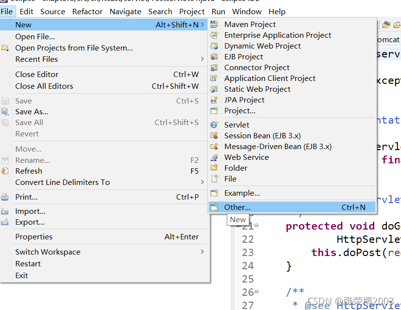This screenshot has width=401, height=310.
Task: Open the Window menu
Action: [247, 11]
